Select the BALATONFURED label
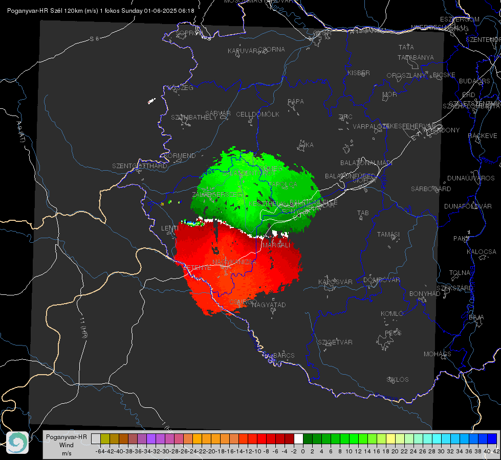Screen dimensions: 501x460 [350, 176]
